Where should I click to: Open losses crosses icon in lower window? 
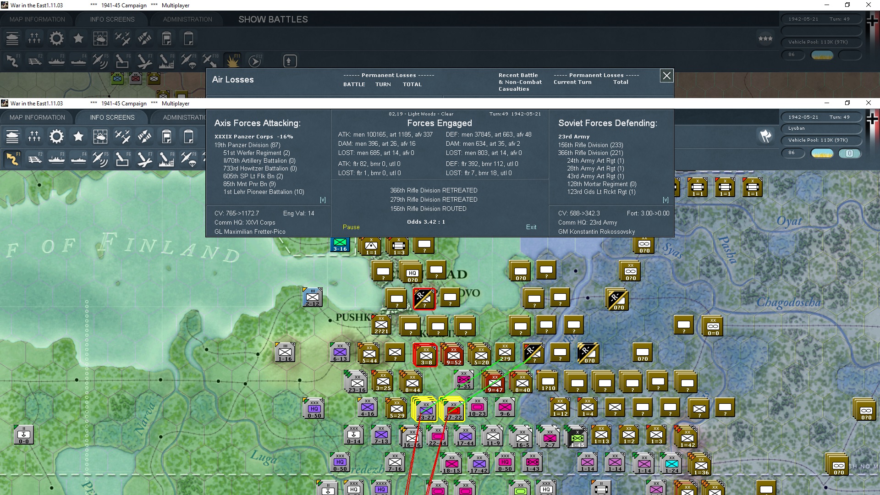[34, 137]
